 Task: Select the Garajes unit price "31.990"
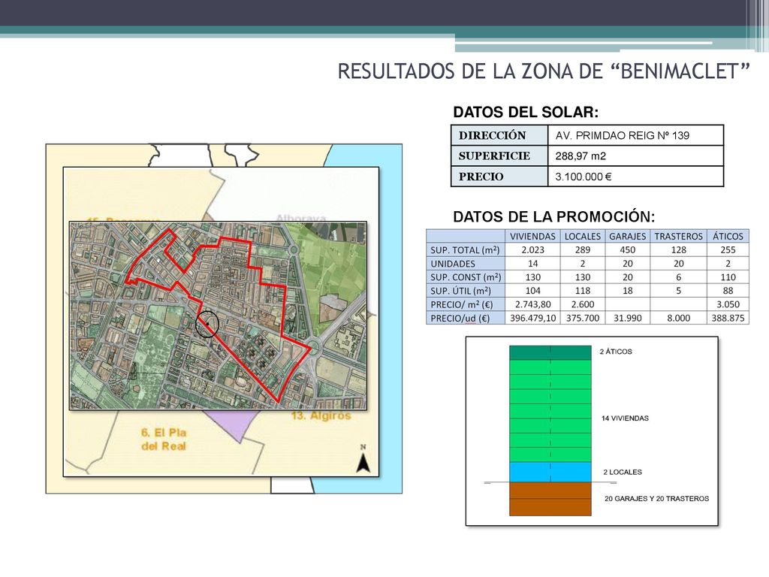[x=628, y=318]
